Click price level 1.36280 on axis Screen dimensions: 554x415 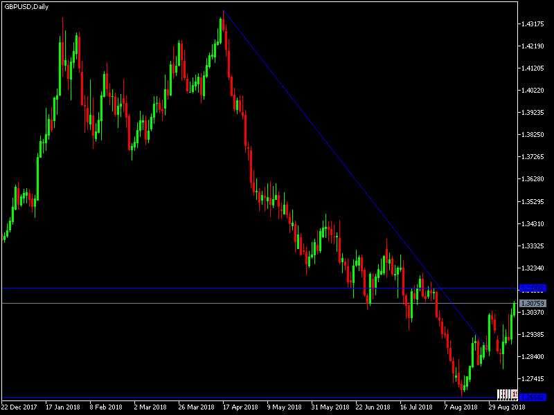tap(533, 179)
